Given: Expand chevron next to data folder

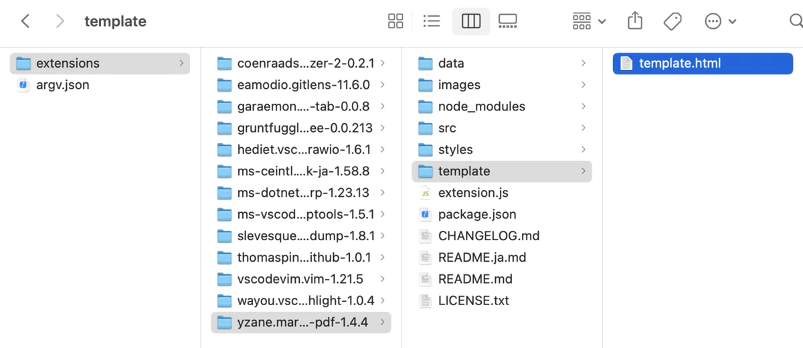Looking at the screenshot, I should pos(583,64).
